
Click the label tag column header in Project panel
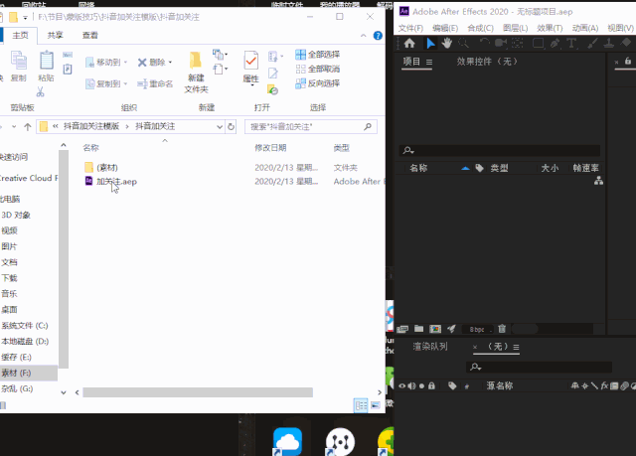pyautogui.click(x=479, y=168)
